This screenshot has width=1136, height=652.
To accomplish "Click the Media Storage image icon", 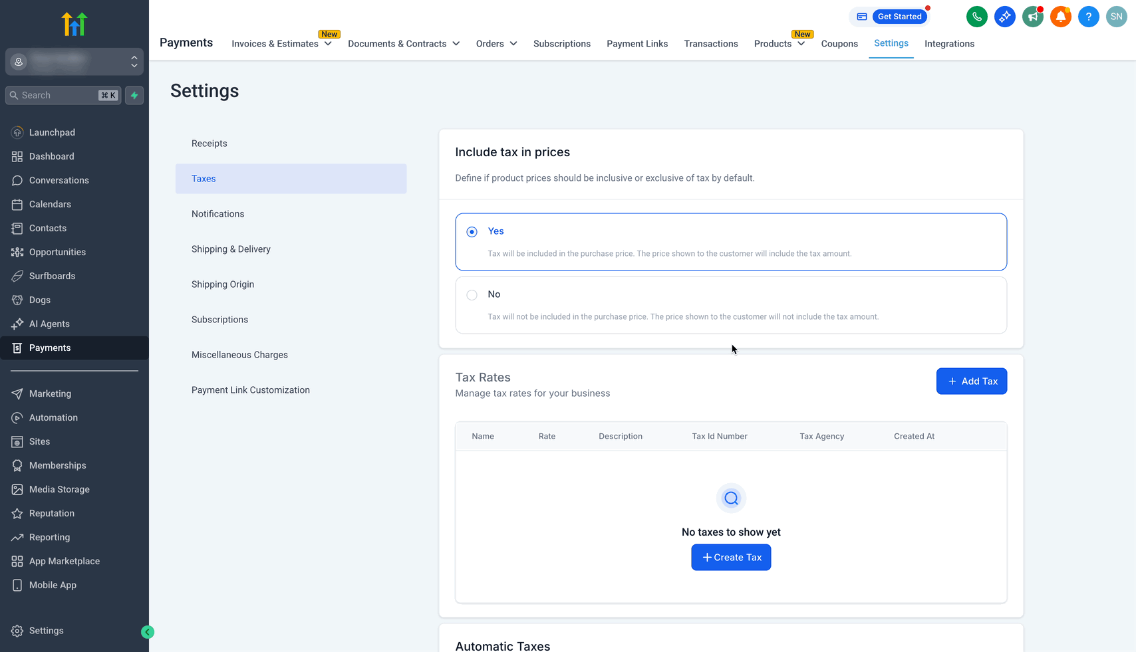I will click(x=17, y=489).
